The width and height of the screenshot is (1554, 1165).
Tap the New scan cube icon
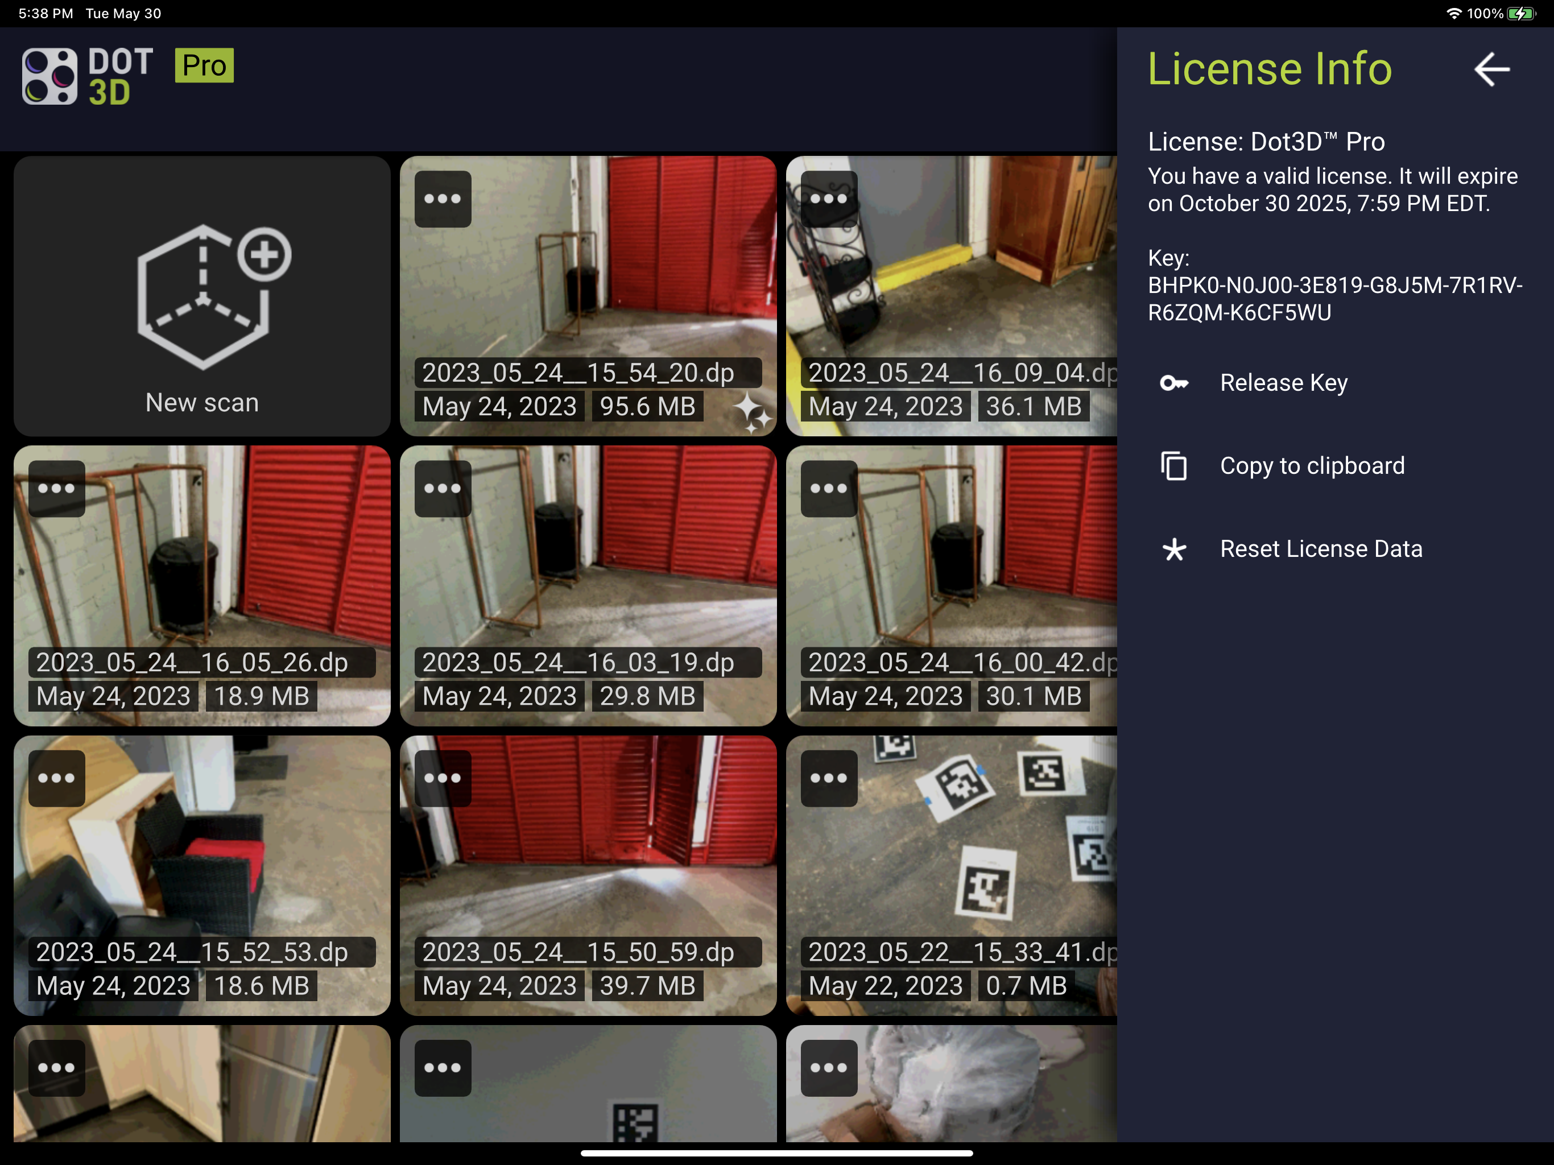(213, 296)
